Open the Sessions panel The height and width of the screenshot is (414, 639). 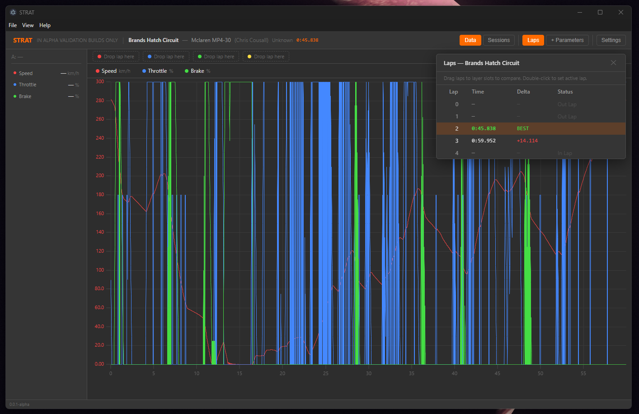(498, 40)
